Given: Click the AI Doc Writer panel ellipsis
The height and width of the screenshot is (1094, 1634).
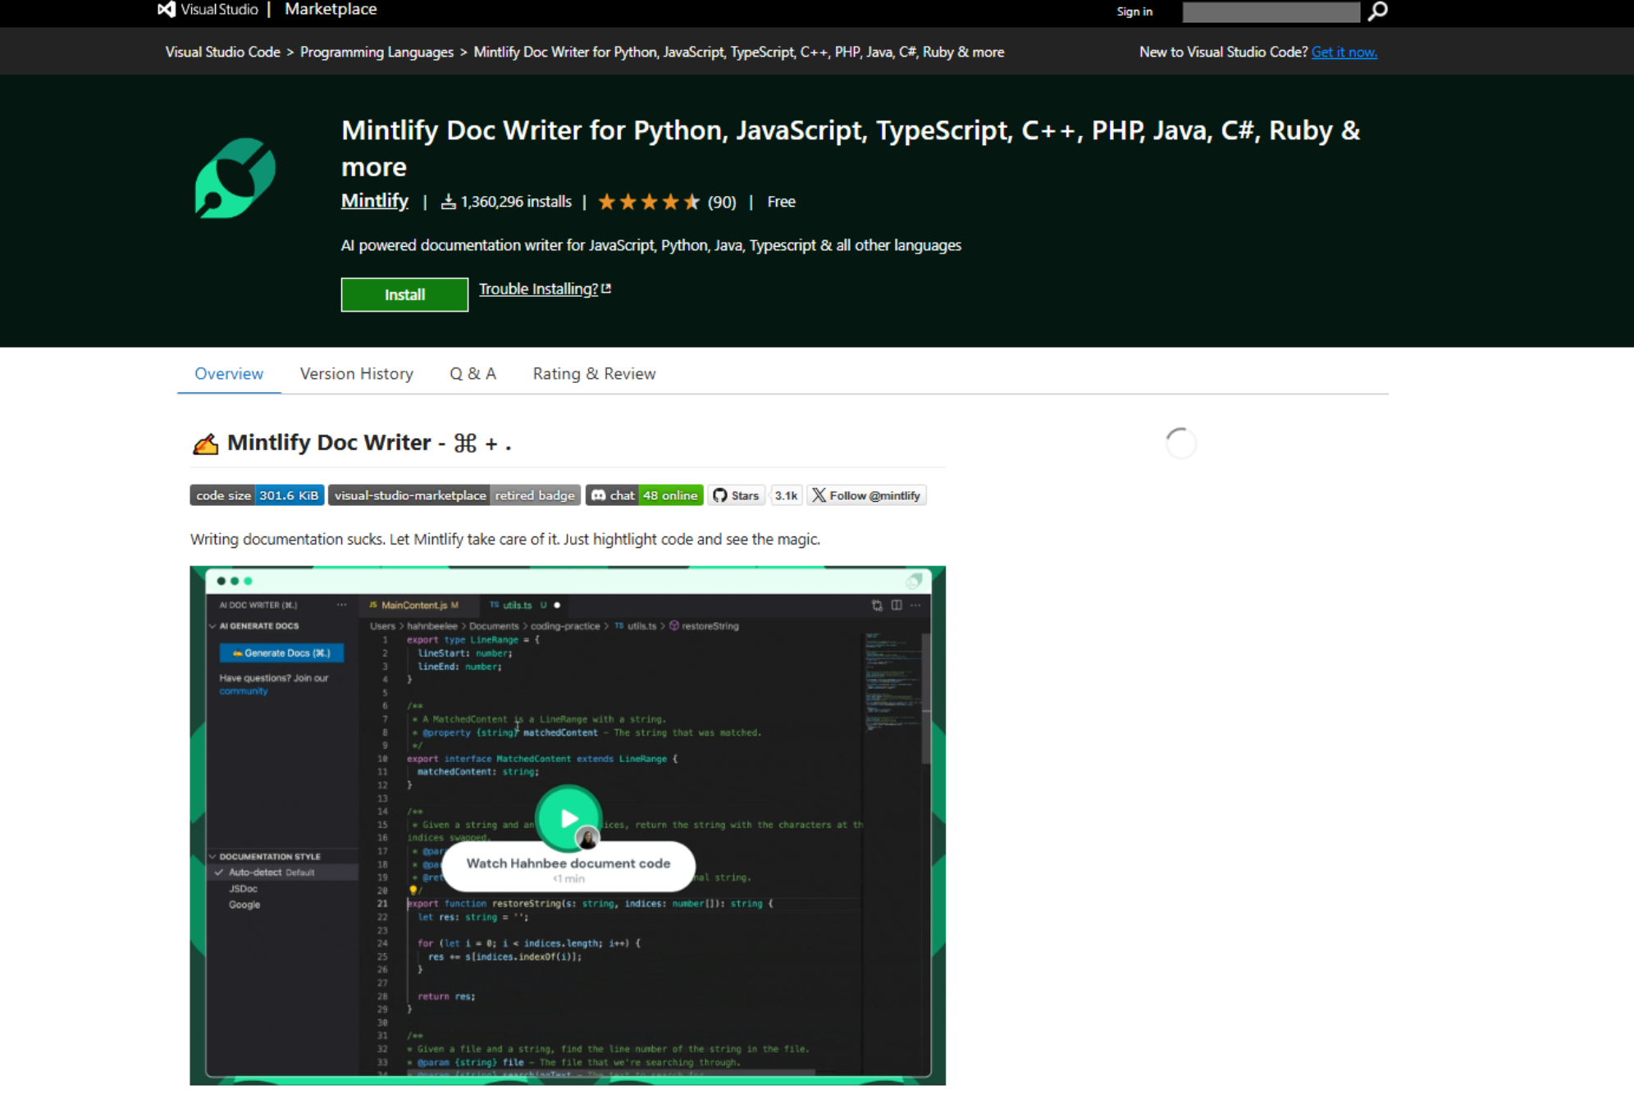Looking at the screenshot, I should coord(341,605).
